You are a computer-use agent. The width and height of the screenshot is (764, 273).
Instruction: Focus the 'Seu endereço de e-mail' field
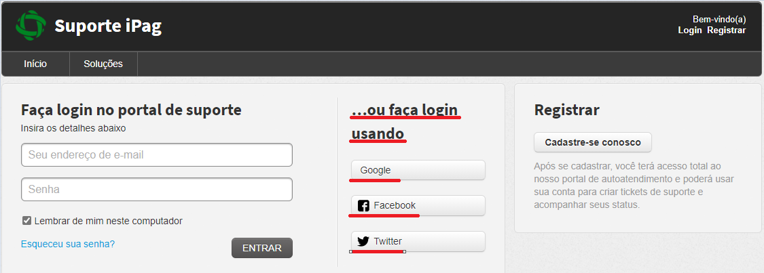(x=157, y=155)
